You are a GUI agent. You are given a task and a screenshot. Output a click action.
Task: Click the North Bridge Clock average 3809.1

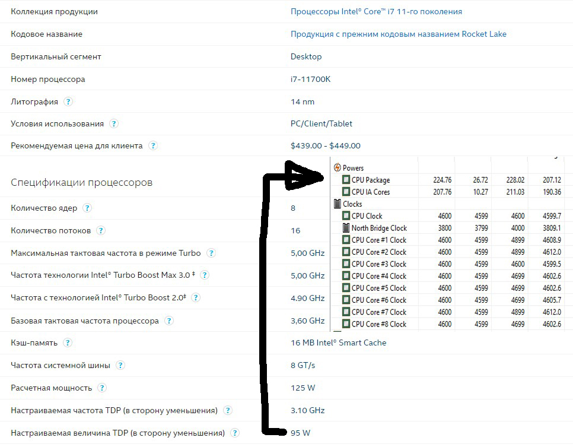(552, 228)
